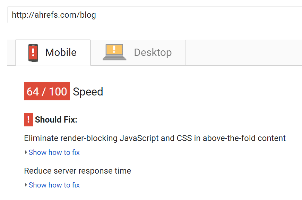Click the red 64 / 100 score badge
Viewport: 302px width, 200px height.
(47, 92)
